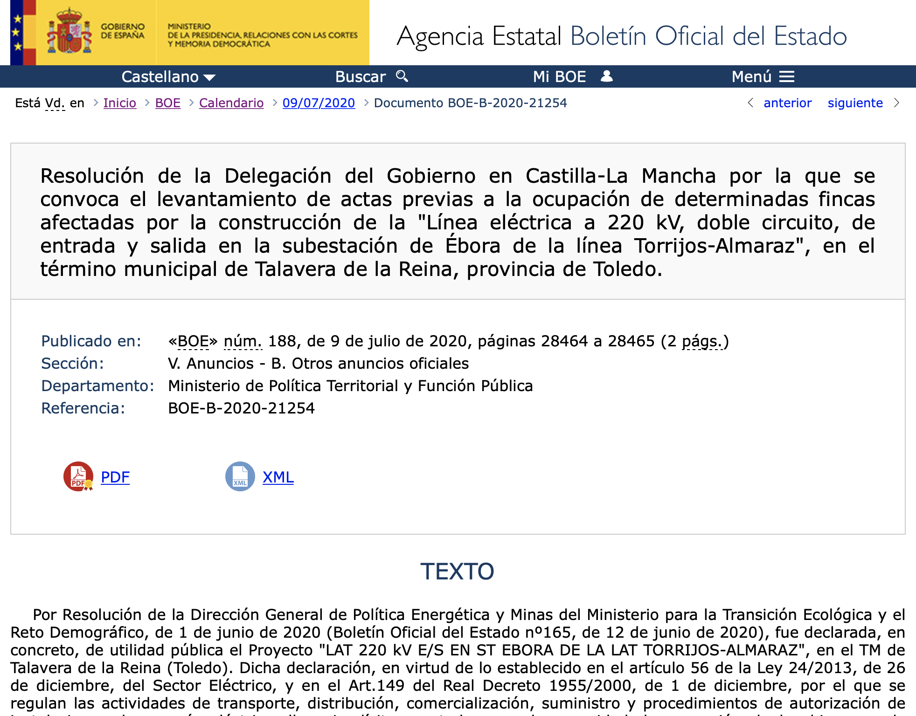Open the BOE breadcrumb link

point(168,103)
